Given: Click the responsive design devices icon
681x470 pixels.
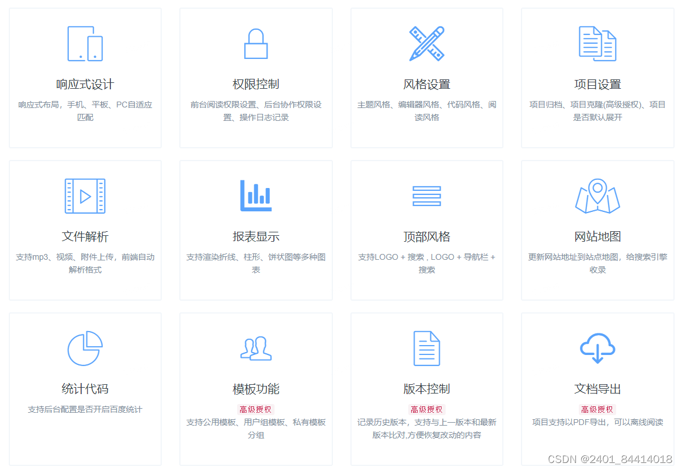Looking at the screenshot, I should pos(85,44).
